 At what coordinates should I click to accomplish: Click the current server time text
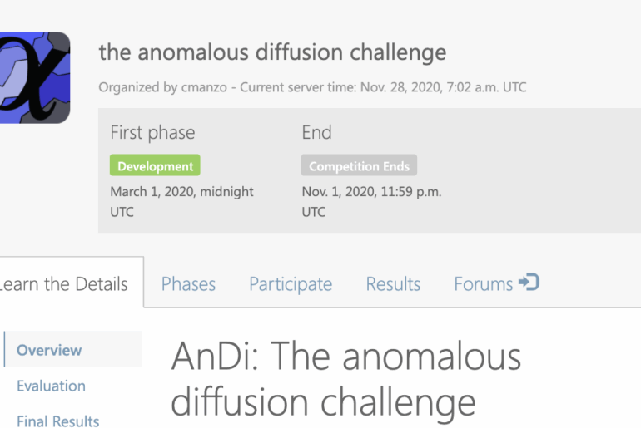(x=383, y=87)
